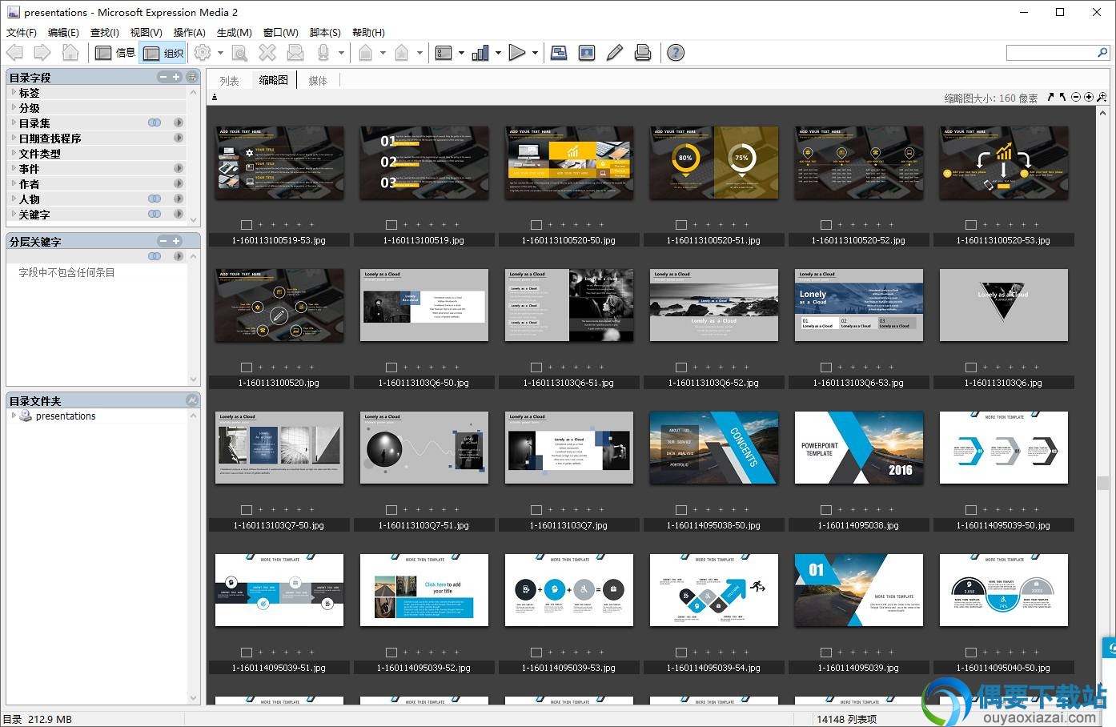Check the box under 1-160113100519-53.jpg thumbnail
1116x727 pixels.
(x=247, y=225)
